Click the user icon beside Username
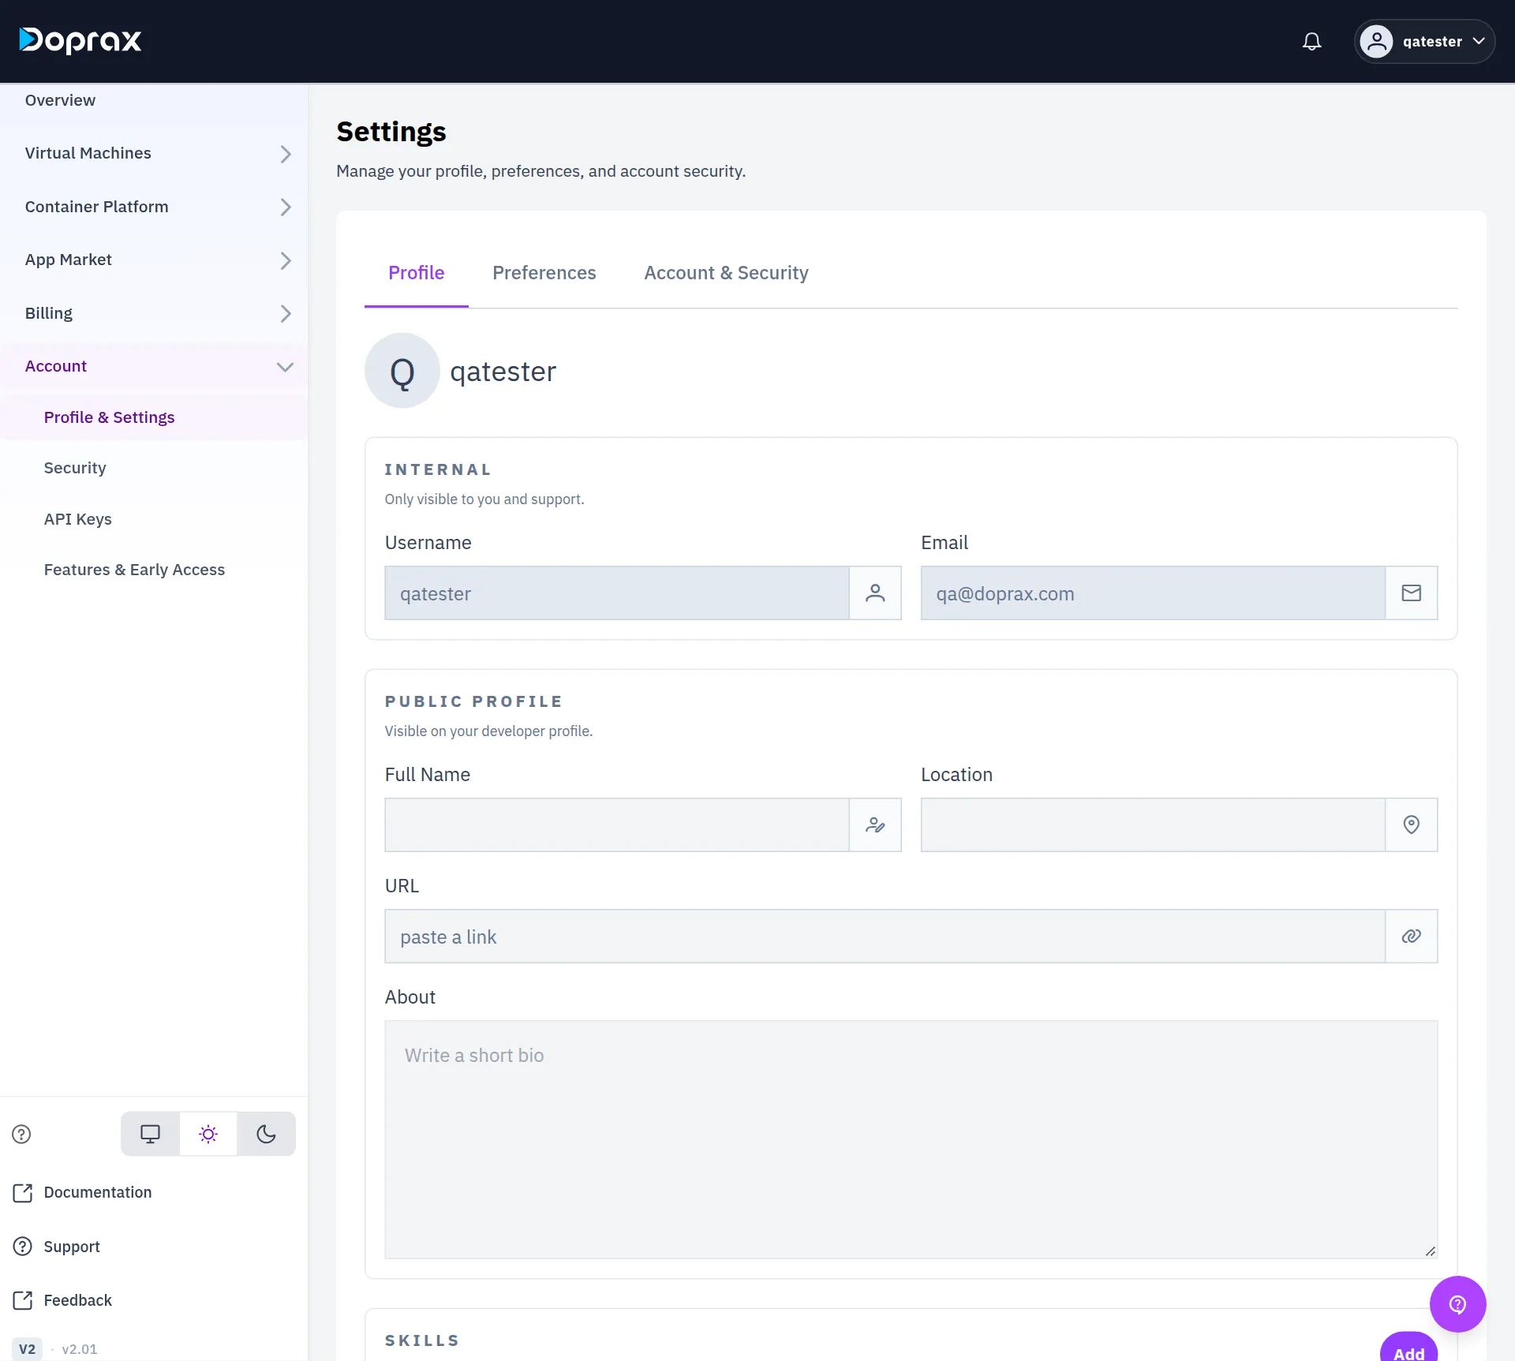The height and width of the screenshot is (1361, 1515). point(875,593)
